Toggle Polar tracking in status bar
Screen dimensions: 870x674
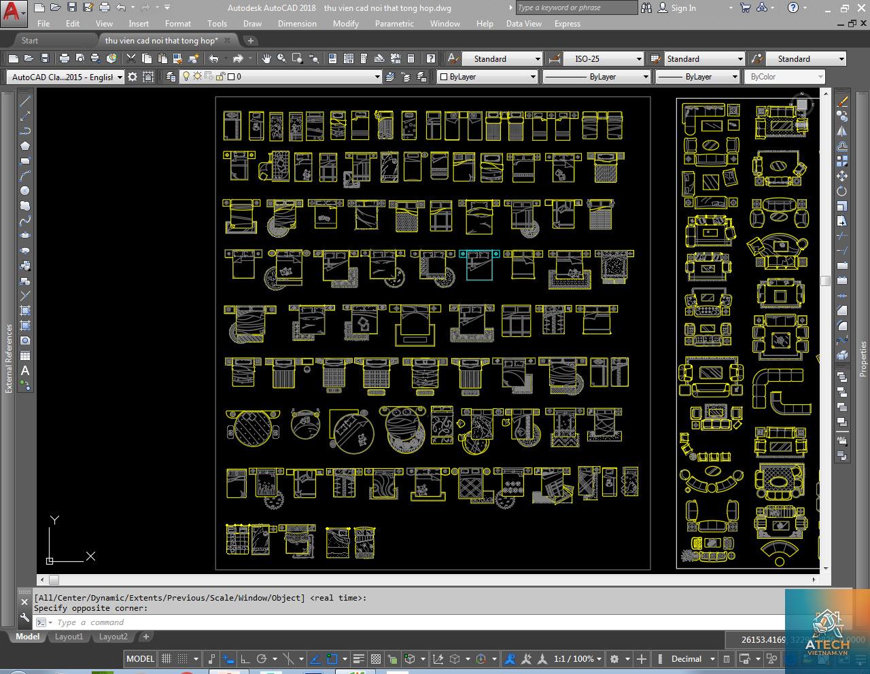(262, 658)
